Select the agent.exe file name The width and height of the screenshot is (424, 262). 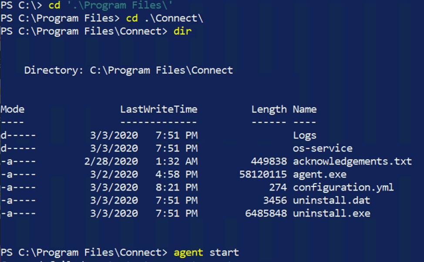(x=320, y=175)
